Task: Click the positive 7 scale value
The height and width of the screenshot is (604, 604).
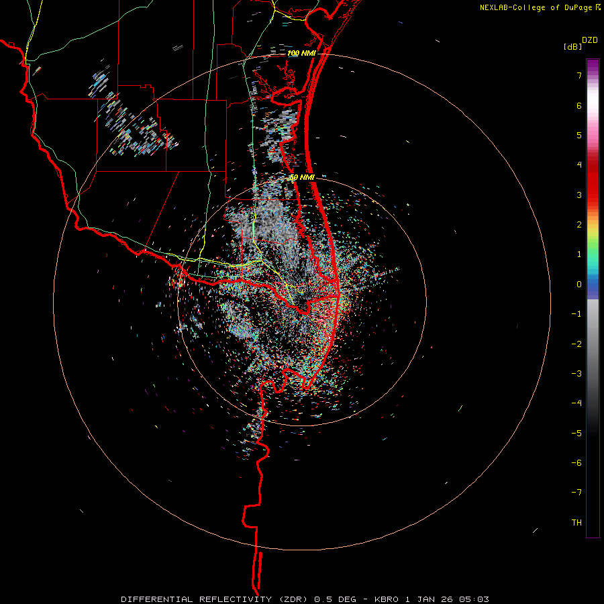Action: click(579, 75)
